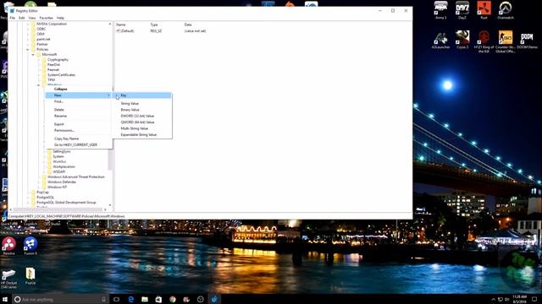Click the Cortana microphone icon
542x304 pixels.
click(x=103, y=299)
